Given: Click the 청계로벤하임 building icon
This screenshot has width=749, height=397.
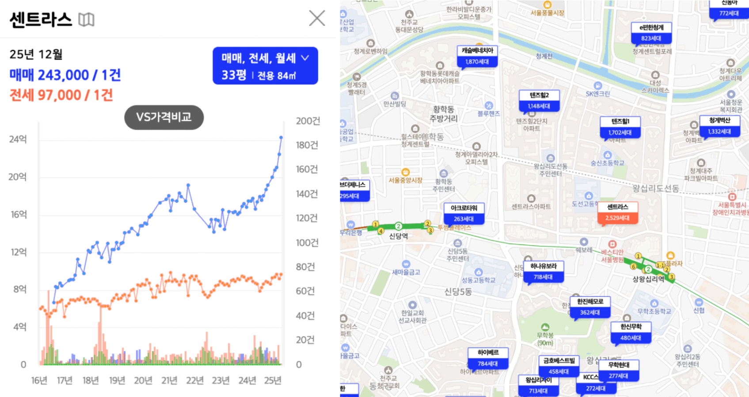Looking at the screenshot, I should tap(371, 43).
